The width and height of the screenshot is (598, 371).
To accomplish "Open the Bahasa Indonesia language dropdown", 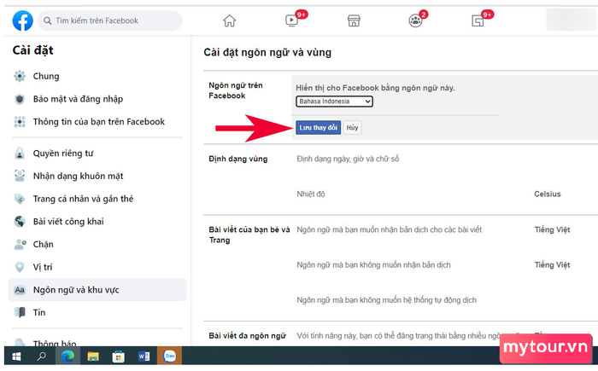I will tap(334, 101).
